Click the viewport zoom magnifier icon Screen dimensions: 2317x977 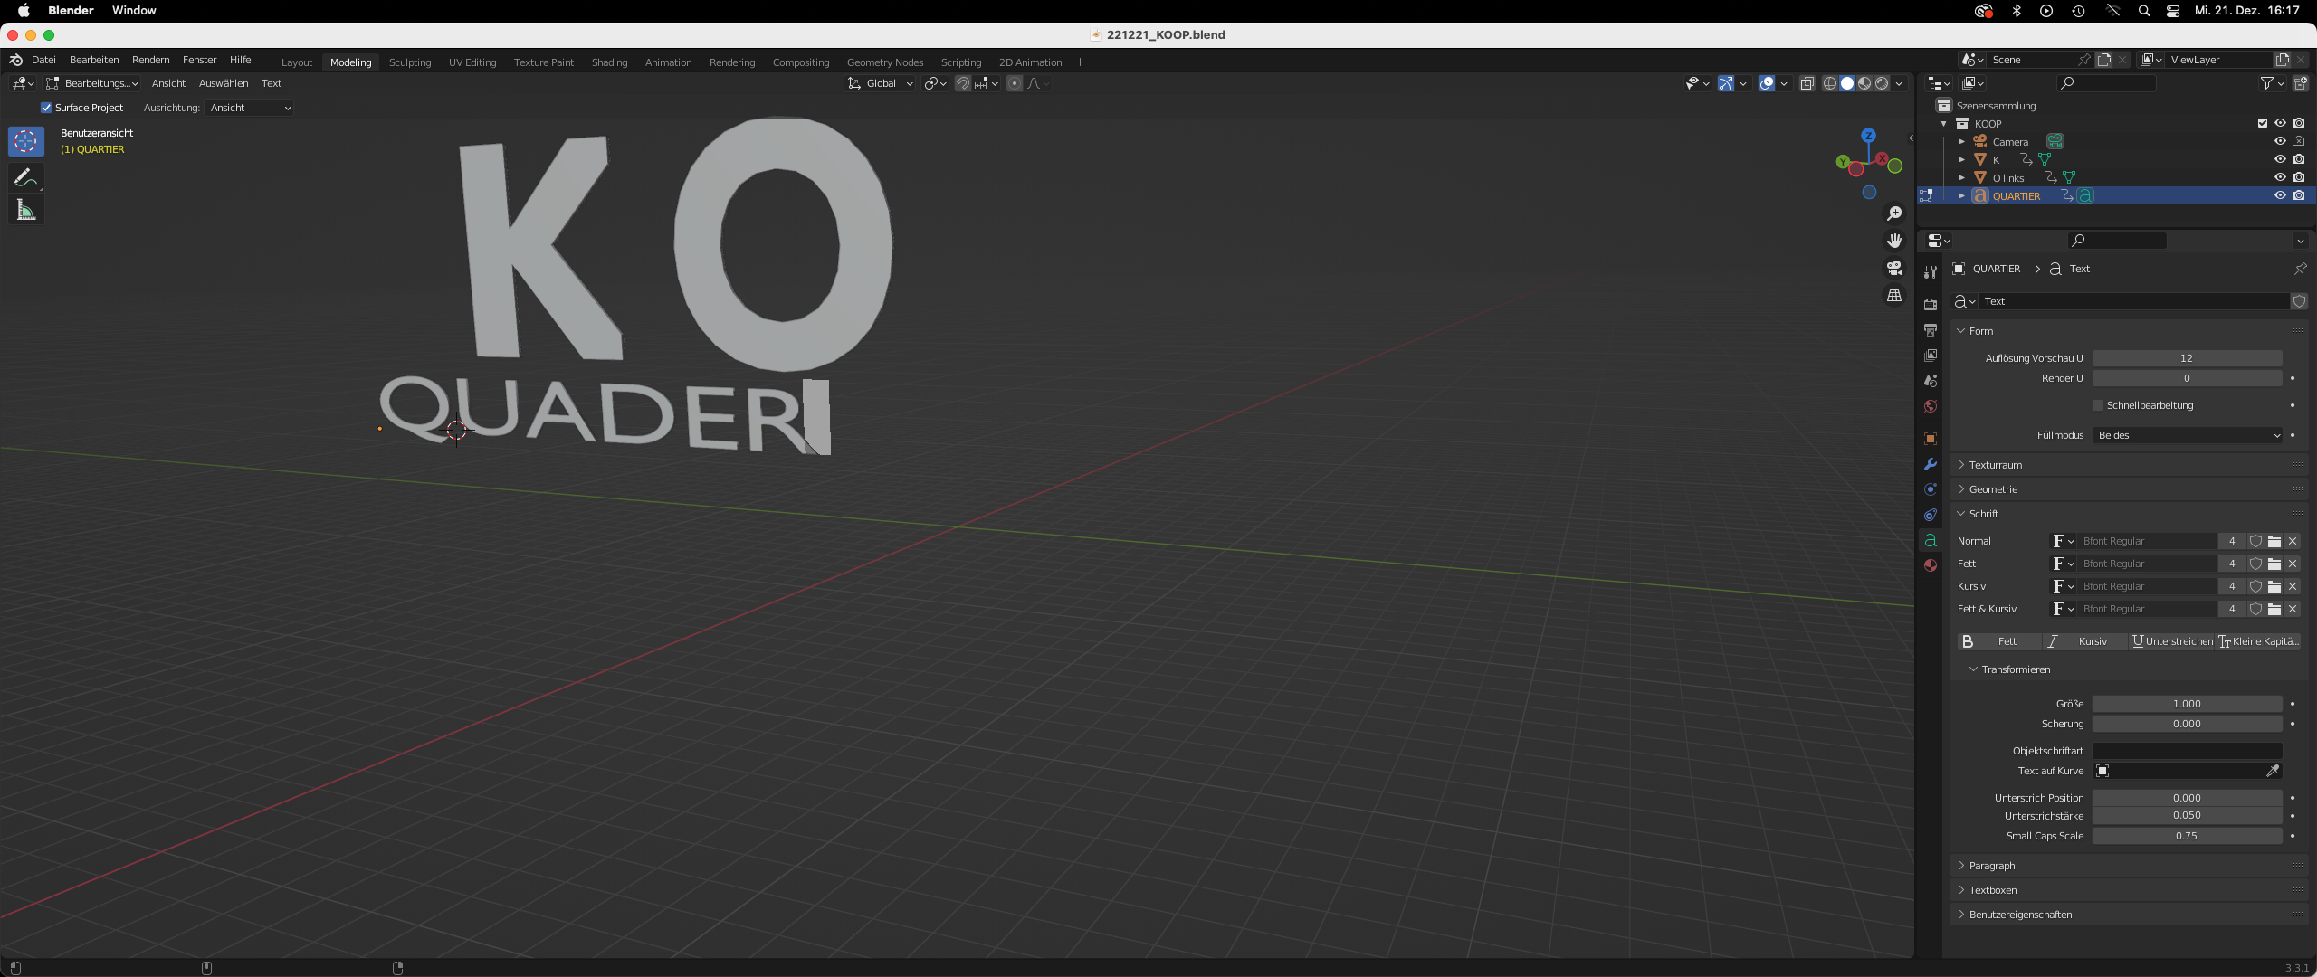(x=1893, y=213)
